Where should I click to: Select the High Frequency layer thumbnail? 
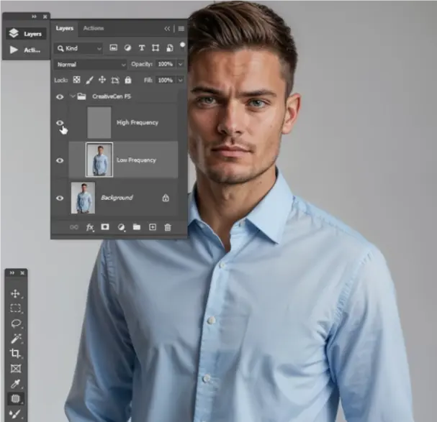coord(99,122)
